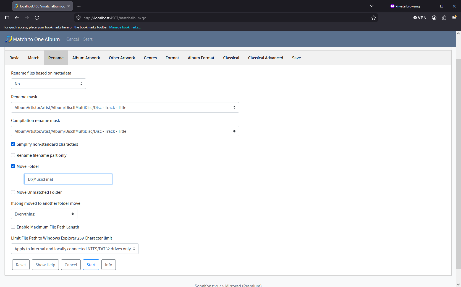Click the bottom Cancel button
This screenshot has height=287, width=461.
71,265
